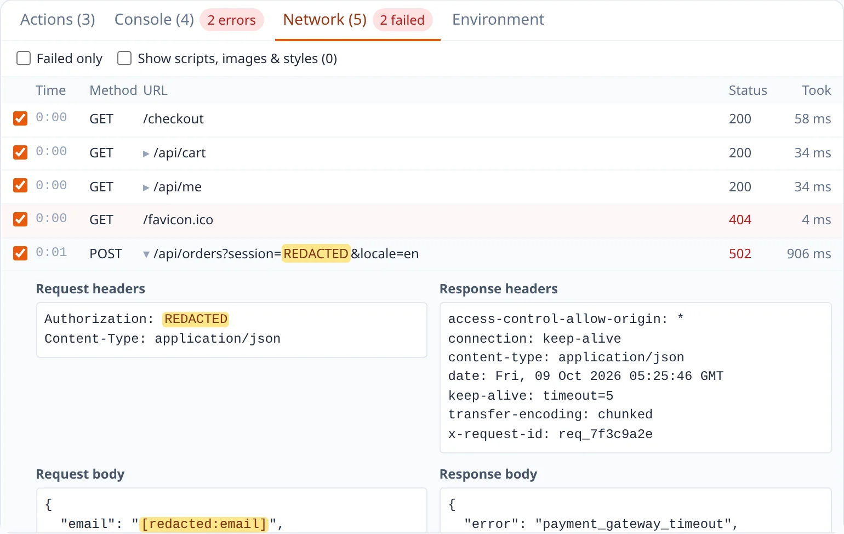The height and width of the screenshot is (534, 844).
Task: Click the Response body heading
Action: [488, 474]
